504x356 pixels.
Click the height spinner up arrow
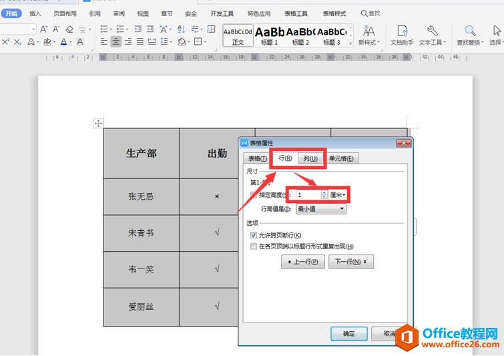tap(324, 192)
